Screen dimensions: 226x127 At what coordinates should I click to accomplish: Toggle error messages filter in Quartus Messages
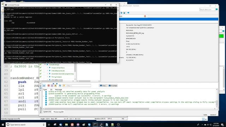49,86
